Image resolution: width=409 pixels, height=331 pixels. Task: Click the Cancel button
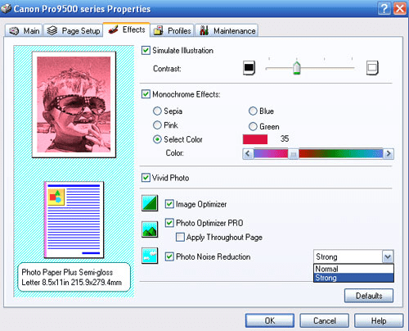tap(324, 320)
